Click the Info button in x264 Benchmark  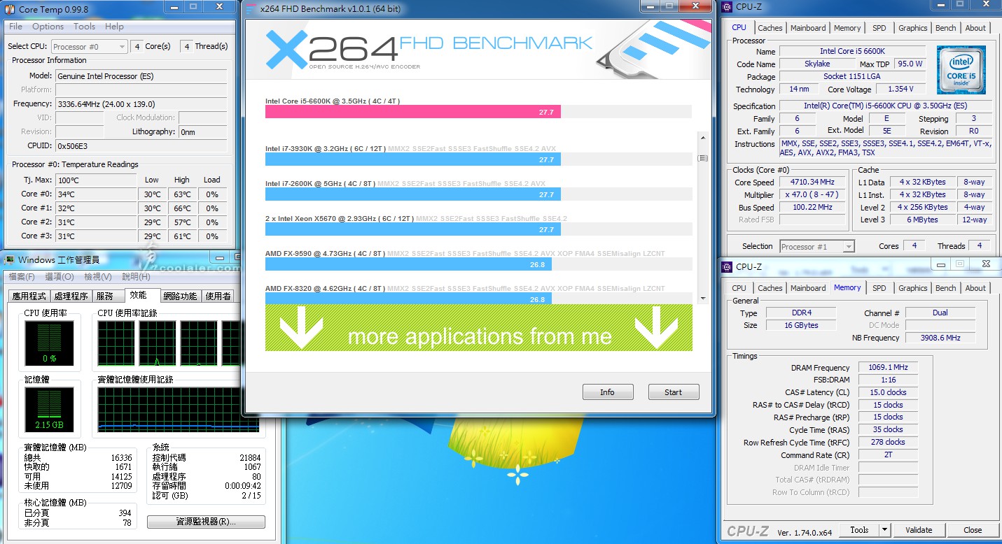pos(608,392)
